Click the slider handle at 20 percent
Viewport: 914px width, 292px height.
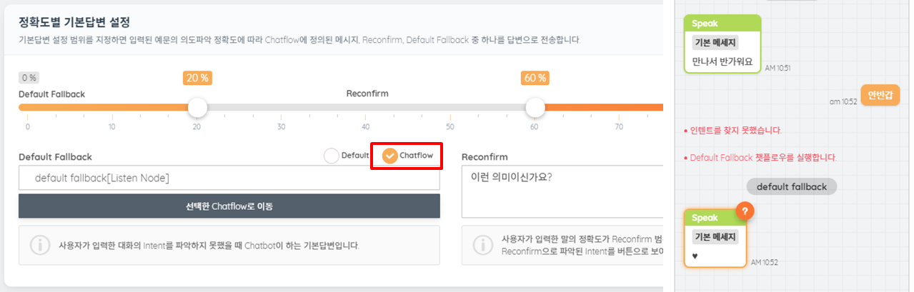(x=197, y=107)
